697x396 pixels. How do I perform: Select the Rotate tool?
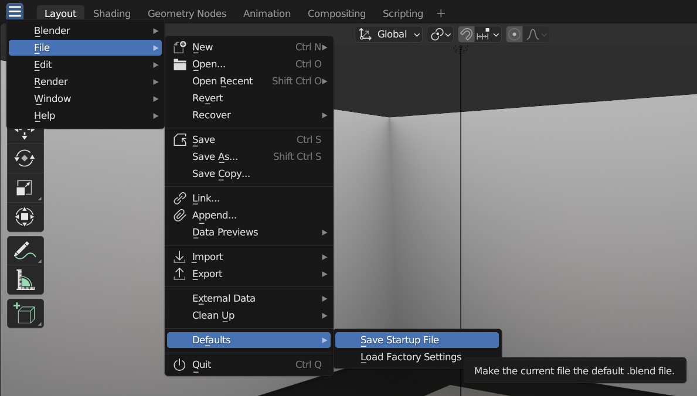pyautogui.click(x=25, y=158)
